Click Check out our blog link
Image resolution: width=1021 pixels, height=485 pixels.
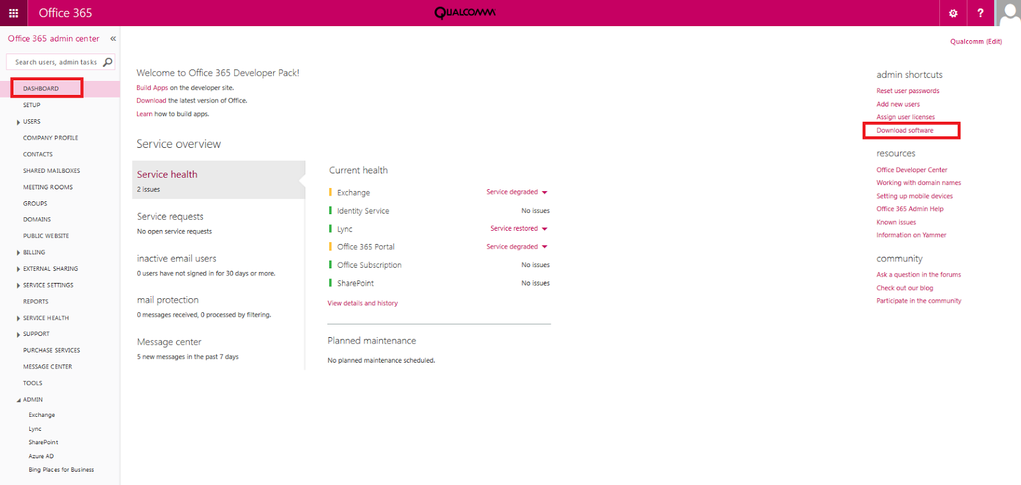[x=905, y=288]
